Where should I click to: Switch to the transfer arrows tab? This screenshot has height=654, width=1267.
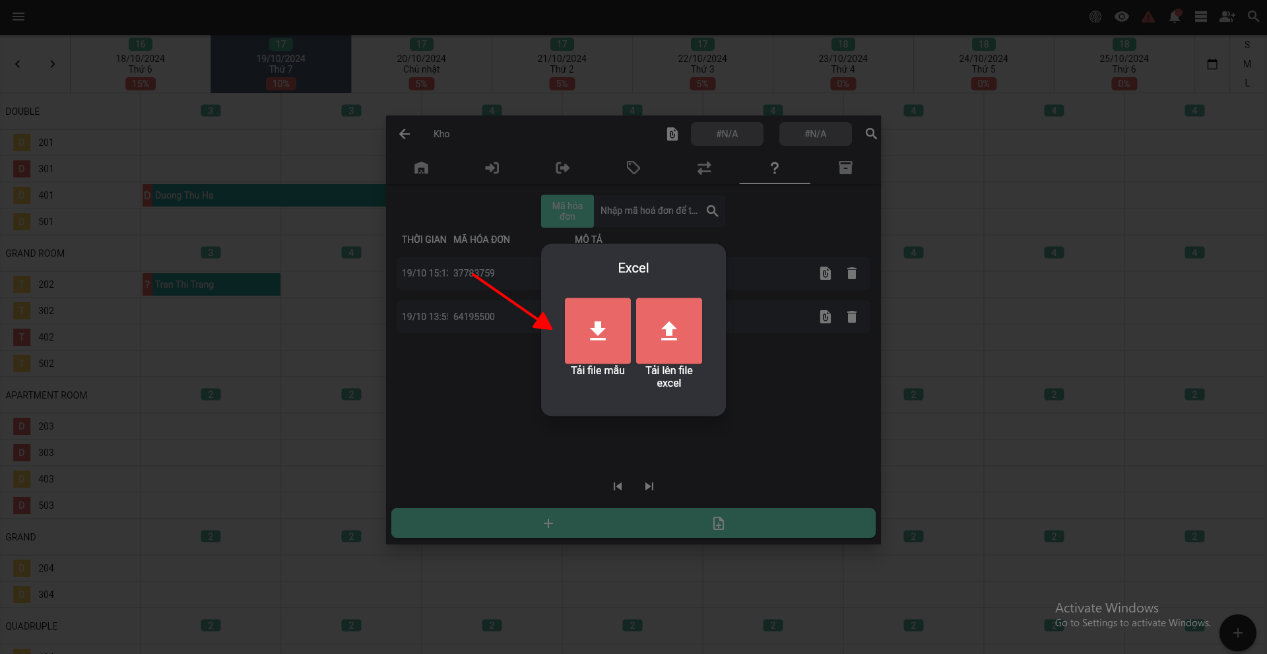point(704,168)
